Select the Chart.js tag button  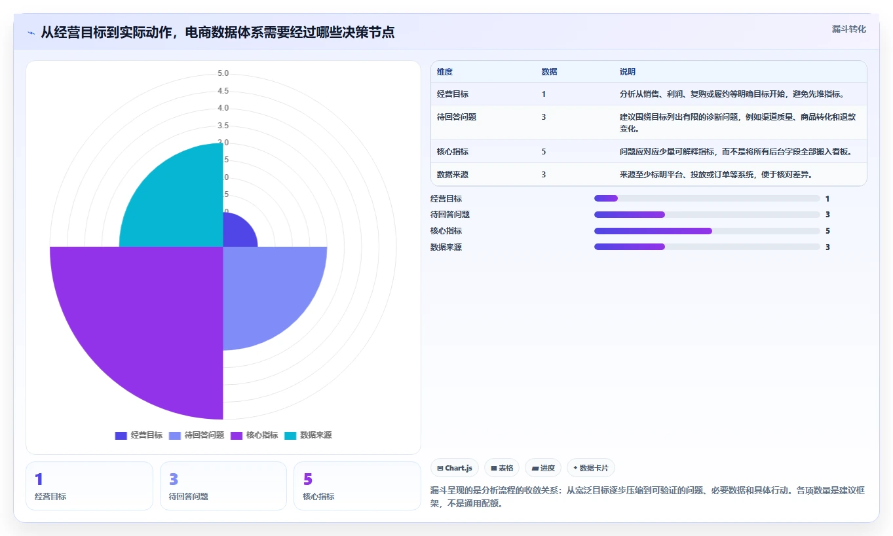coord(454,468)
